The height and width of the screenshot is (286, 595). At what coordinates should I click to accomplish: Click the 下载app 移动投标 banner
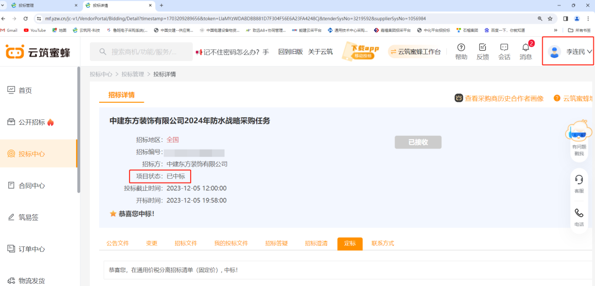361,52
